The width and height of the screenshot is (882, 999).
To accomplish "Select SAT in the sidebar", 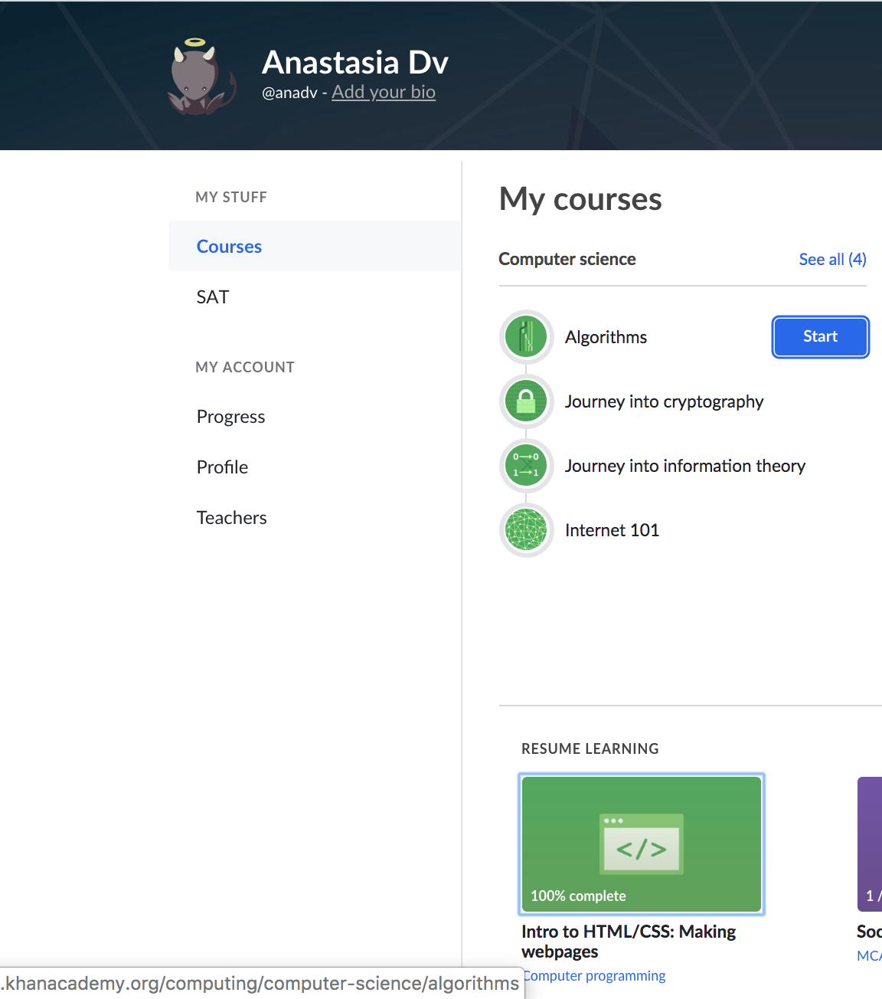I will click(213, 296).
